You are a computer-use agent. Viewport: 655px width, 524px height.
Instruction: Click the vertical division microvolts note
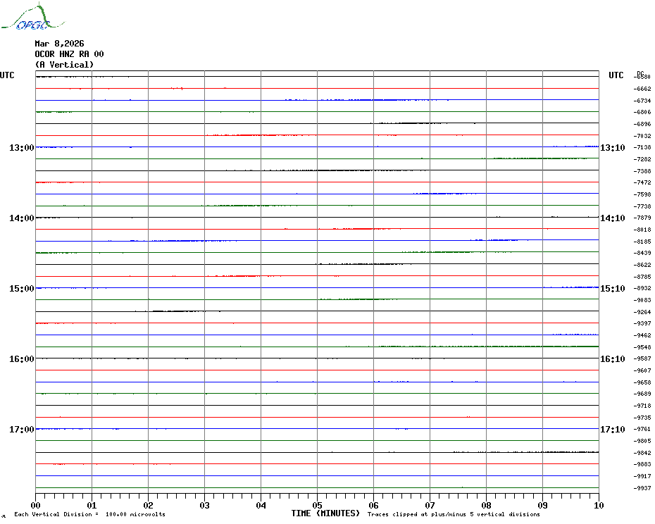click(x=89, y=514)
